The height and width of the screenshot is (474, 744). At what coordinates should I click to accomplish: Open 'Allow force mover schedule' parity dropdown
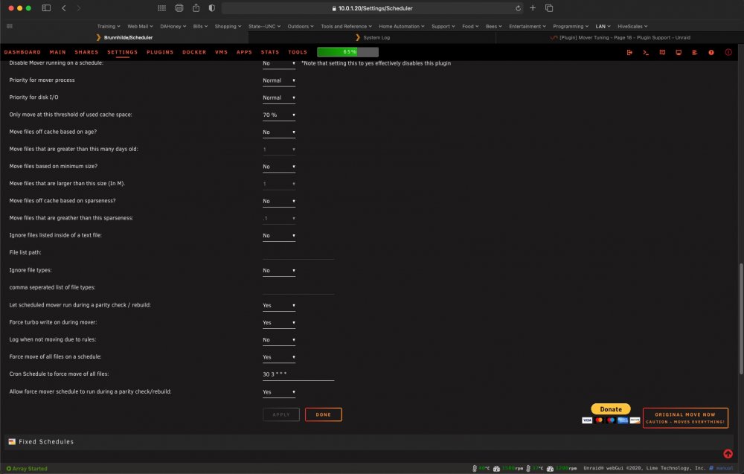(x=279, y=392)
